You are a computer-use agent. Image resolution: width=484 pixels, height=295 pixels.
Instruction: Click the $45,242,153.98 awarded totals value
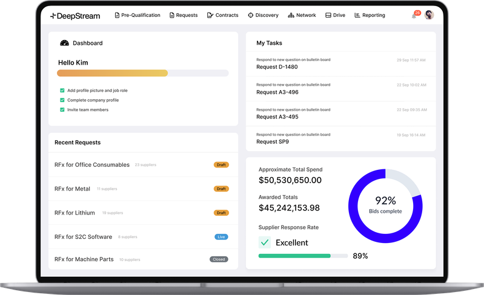tap(289, 208)
